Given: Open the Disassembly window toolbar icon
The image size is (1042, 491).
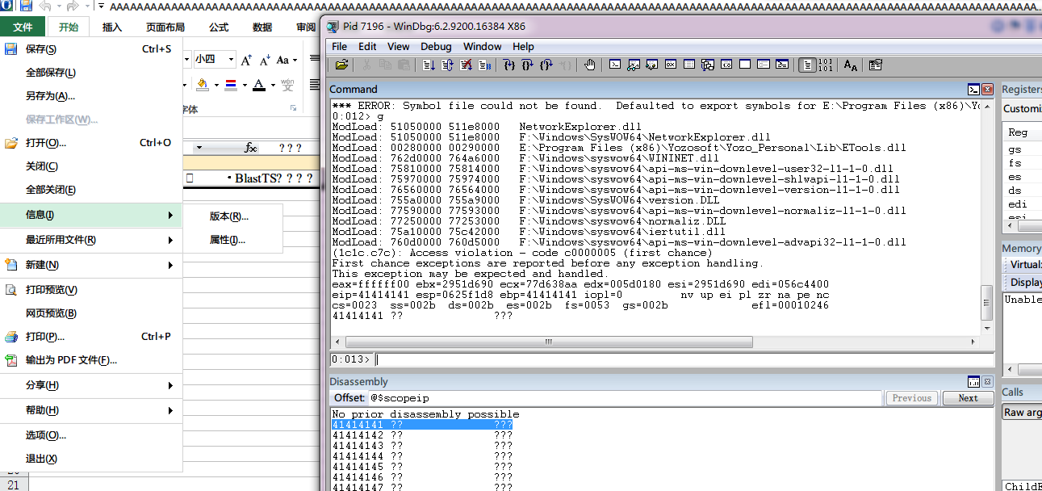Looking at the screenshot, I should (x=726, y=65).
